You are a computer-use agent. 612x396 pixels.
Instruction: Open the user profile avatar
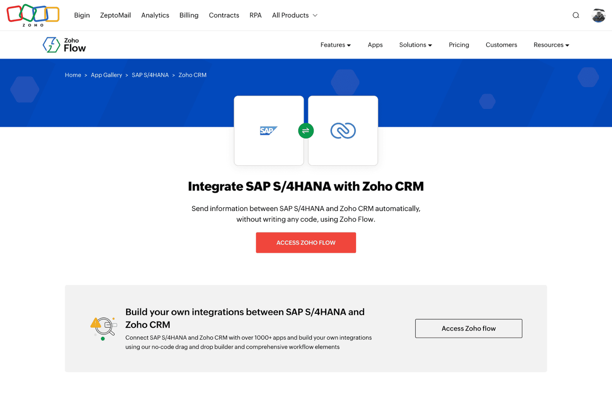[599, 15]
